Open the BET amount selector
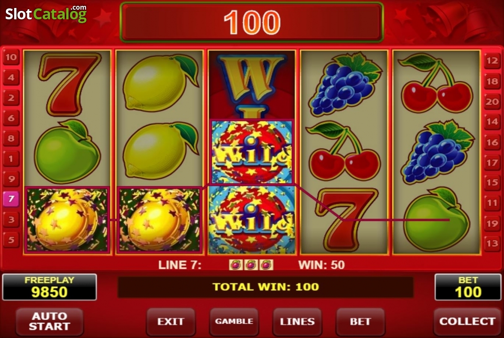The image size is (504, 338). tap(360, 322)
